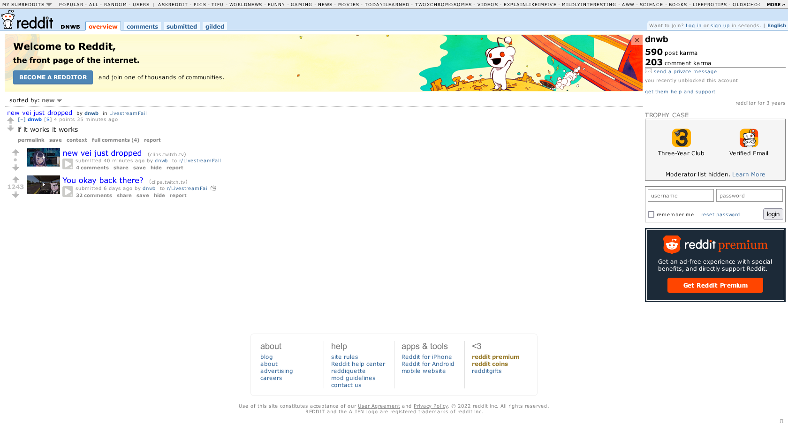
Task: Expand video player for 'new vei just dropped'
Action: (68, 164)
